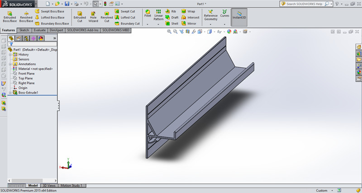Click the Revolved Boss/Base tool

[26, 16]
